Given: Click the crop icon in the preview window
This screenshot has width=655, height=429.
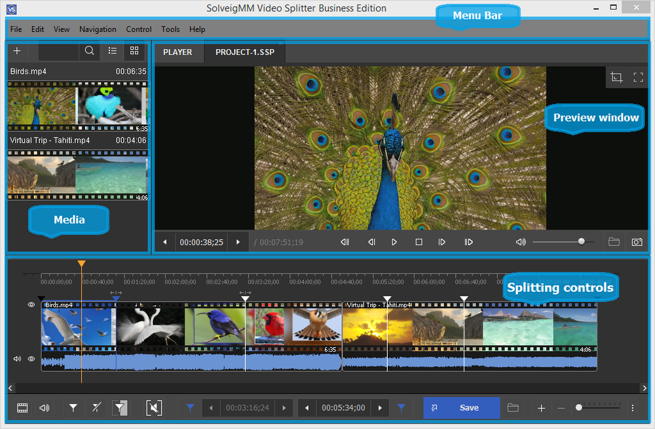Looking at the screenshot, I should click(616, 77).
